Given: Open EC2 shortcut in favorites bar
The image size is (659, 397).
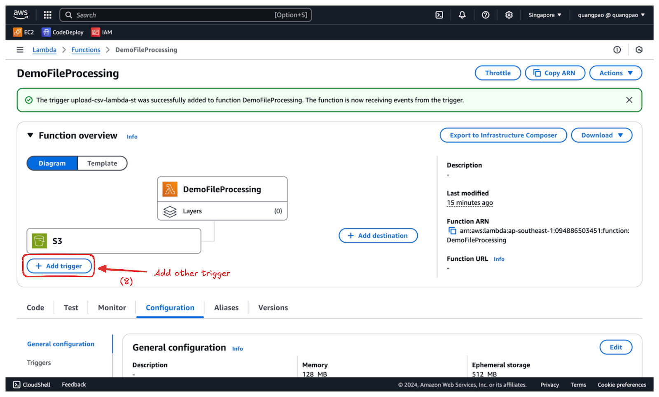Looking at the screenshot, I should (23, 32).
